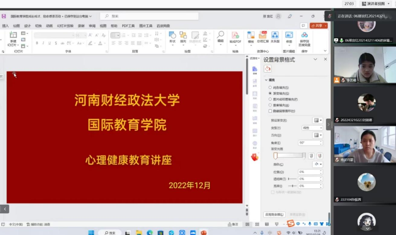The image size is (396, 235).
Task: Click the 转成PDF convert icon
Action: pyautogui.click(x=235, y=35)
